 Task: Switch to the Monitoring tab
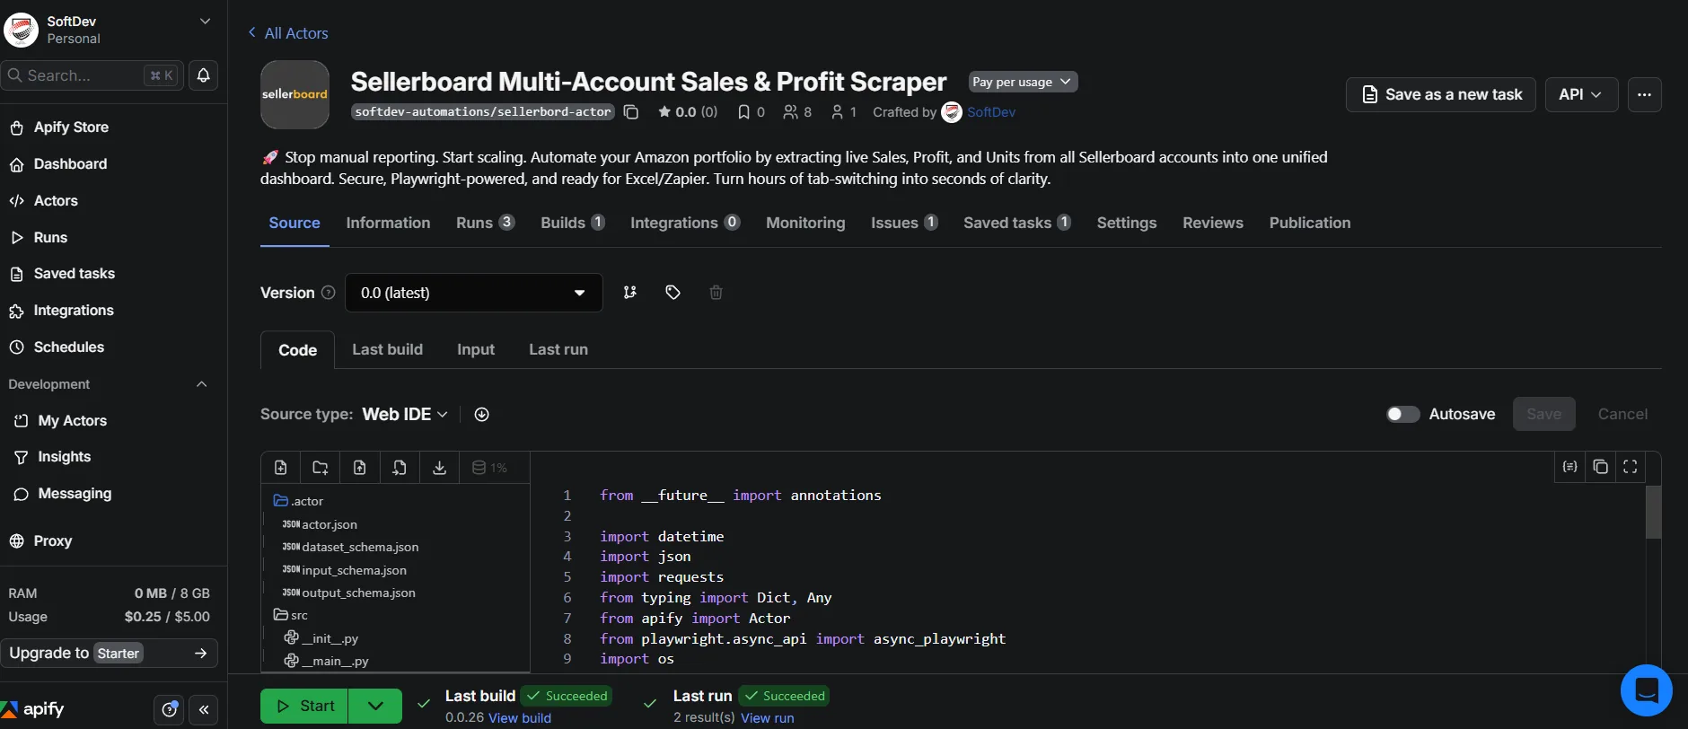[805, 223]
